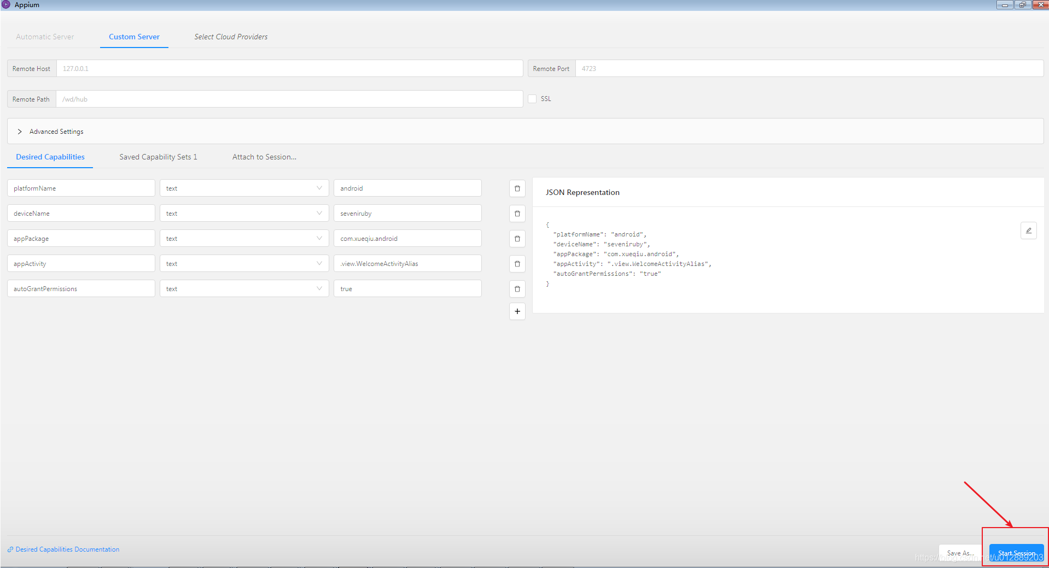Delete the deviceName capability row
Viewport: 1049px width, 568px height.
(x=517, y=214)
